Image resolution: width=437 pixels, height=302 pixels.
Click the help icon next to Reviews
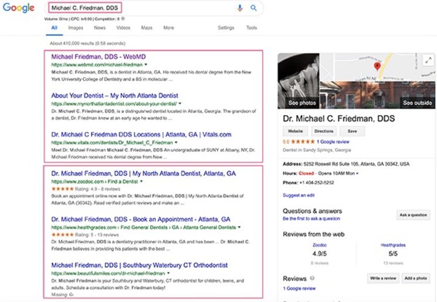312,278
